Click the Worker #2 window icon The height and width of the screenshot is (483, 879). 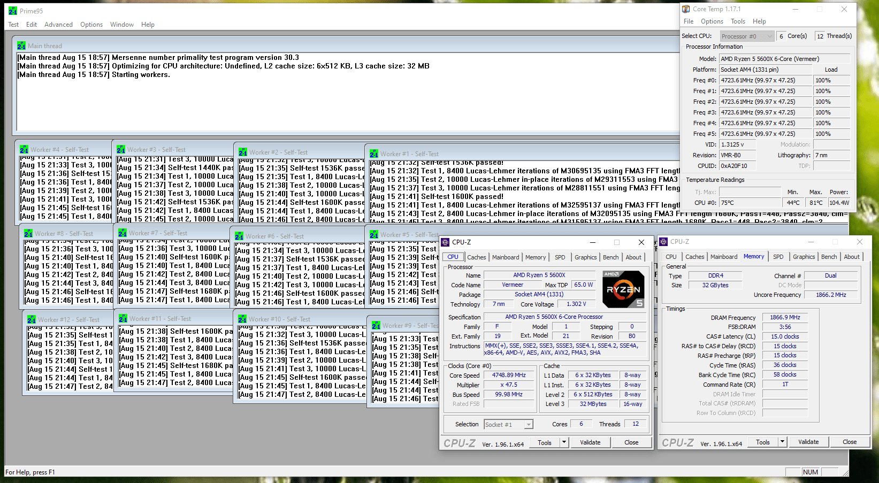tap(243, 152)
